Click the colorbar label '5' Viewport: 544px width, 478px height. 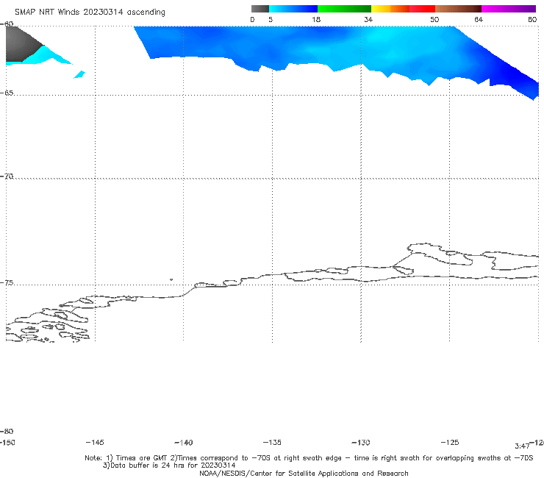tap(271, 19)
